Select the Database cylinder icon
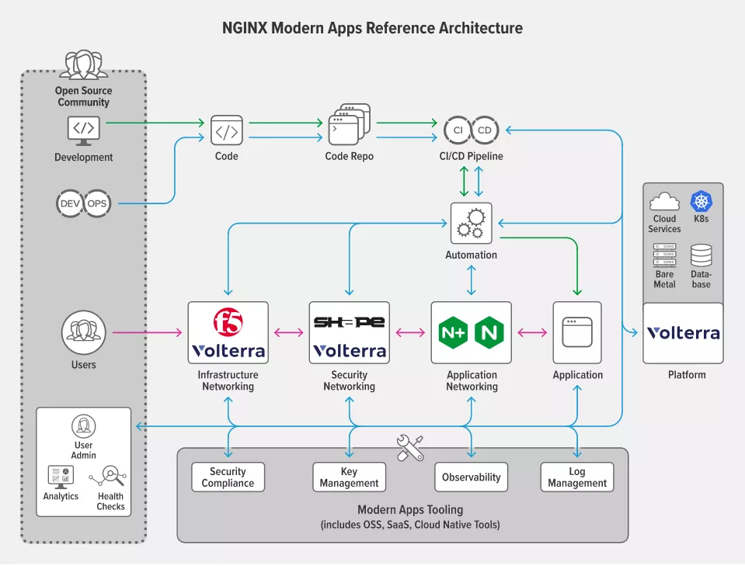This screenshot has height=566, width=745. point(701,255)
